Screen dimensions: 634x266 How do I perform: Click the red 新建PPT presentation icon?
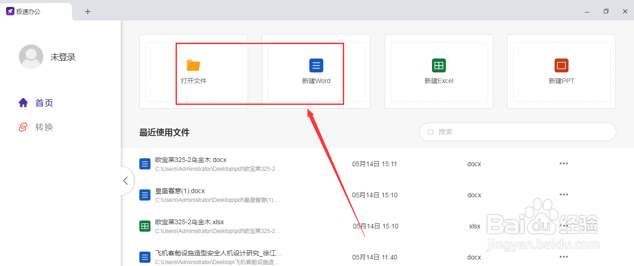(x=562, y=65)
